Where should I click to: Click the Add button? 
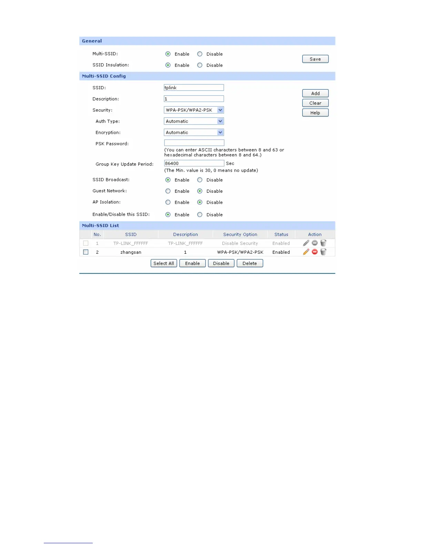[315, 93]
